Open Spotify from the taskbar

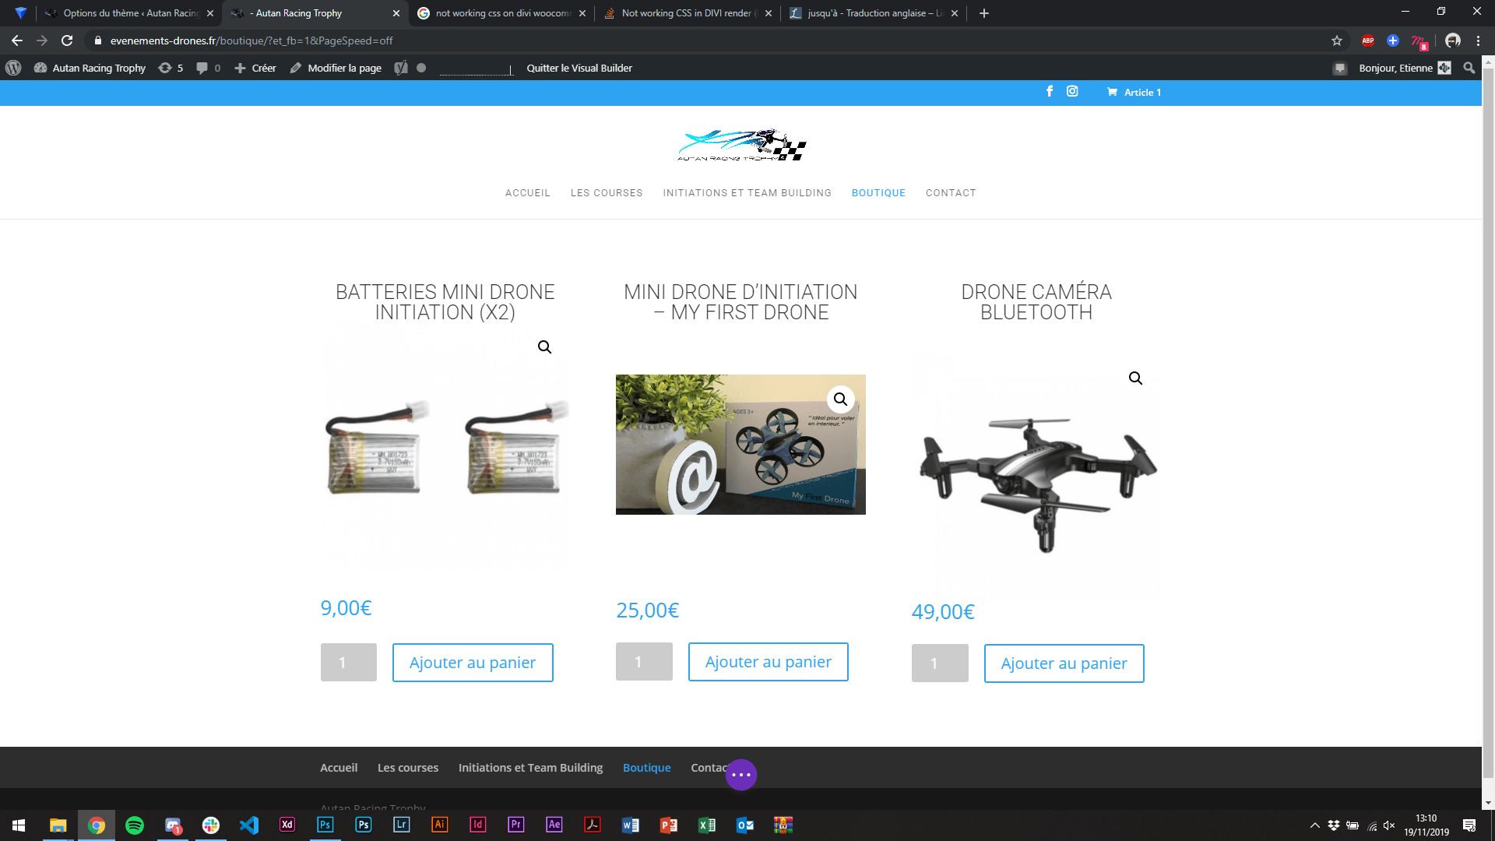click(135, 825)
